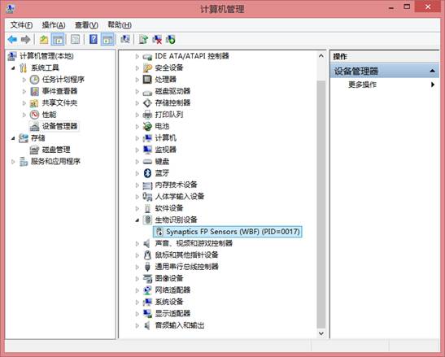Collapse the 生物识别设备 biometric node
This screenshot has width=445, height=357.
coord(137,220)
